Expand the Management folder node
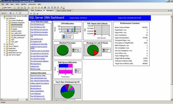173x104 pixels. [4, 51]
